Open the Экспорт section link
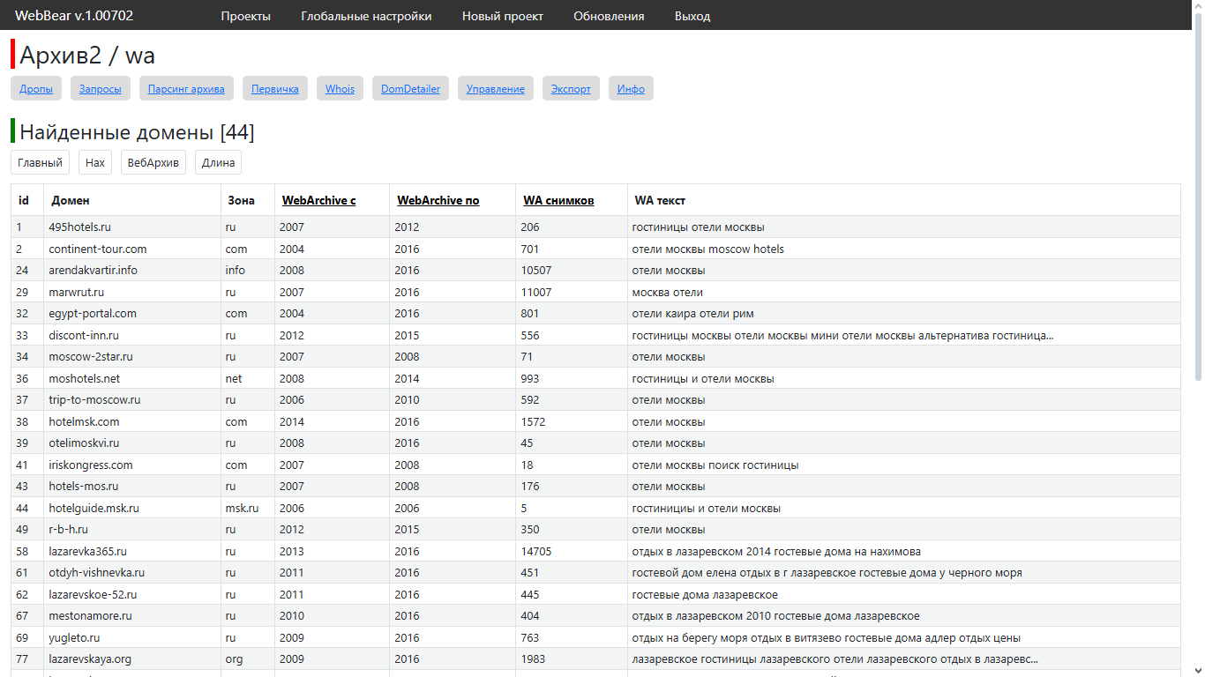 coord(571,88)
